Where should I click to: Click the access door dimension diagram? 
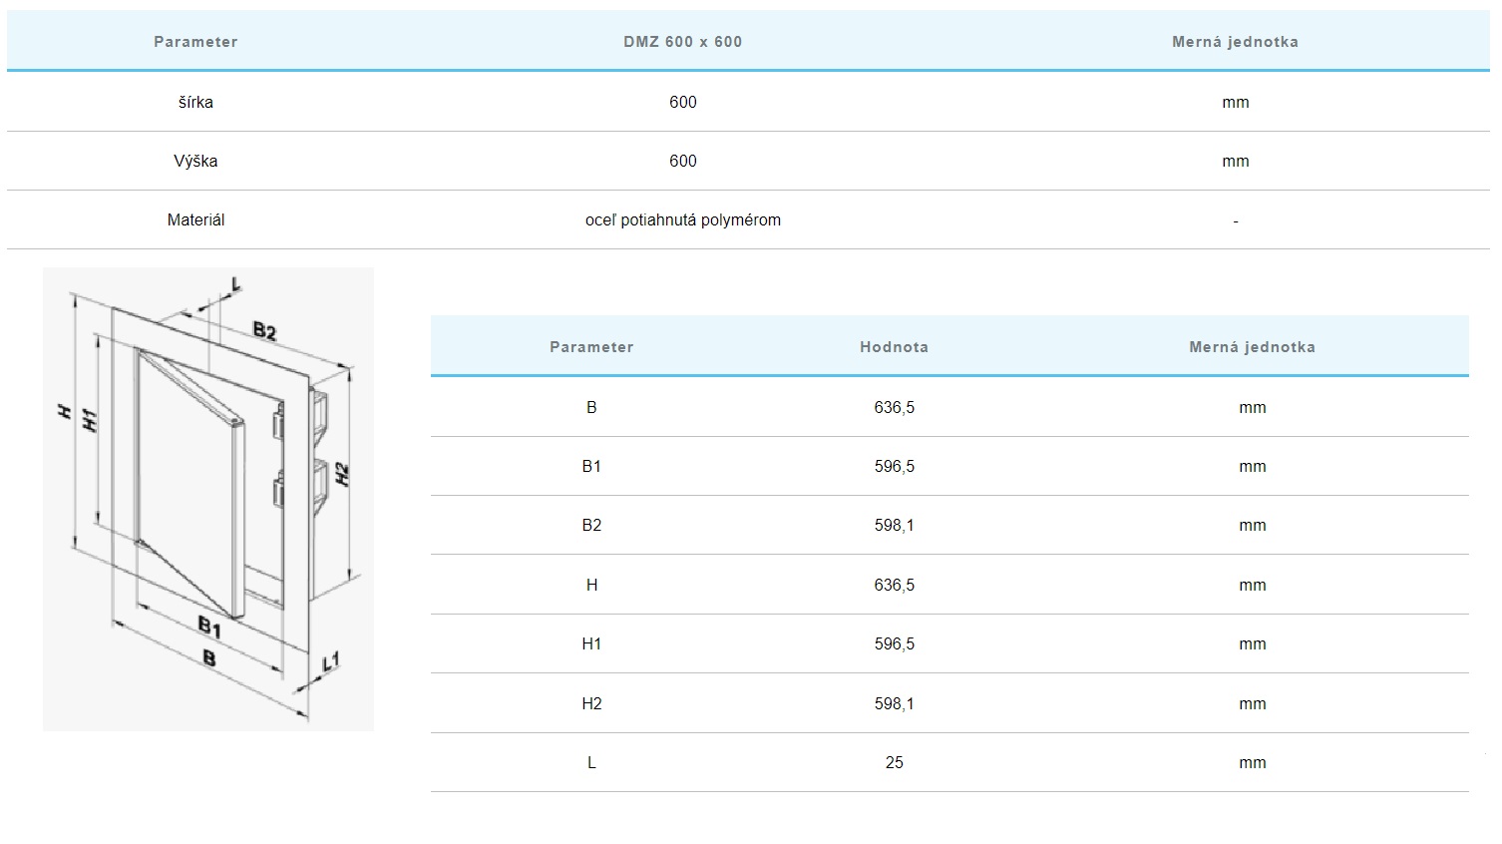[207, 499]
